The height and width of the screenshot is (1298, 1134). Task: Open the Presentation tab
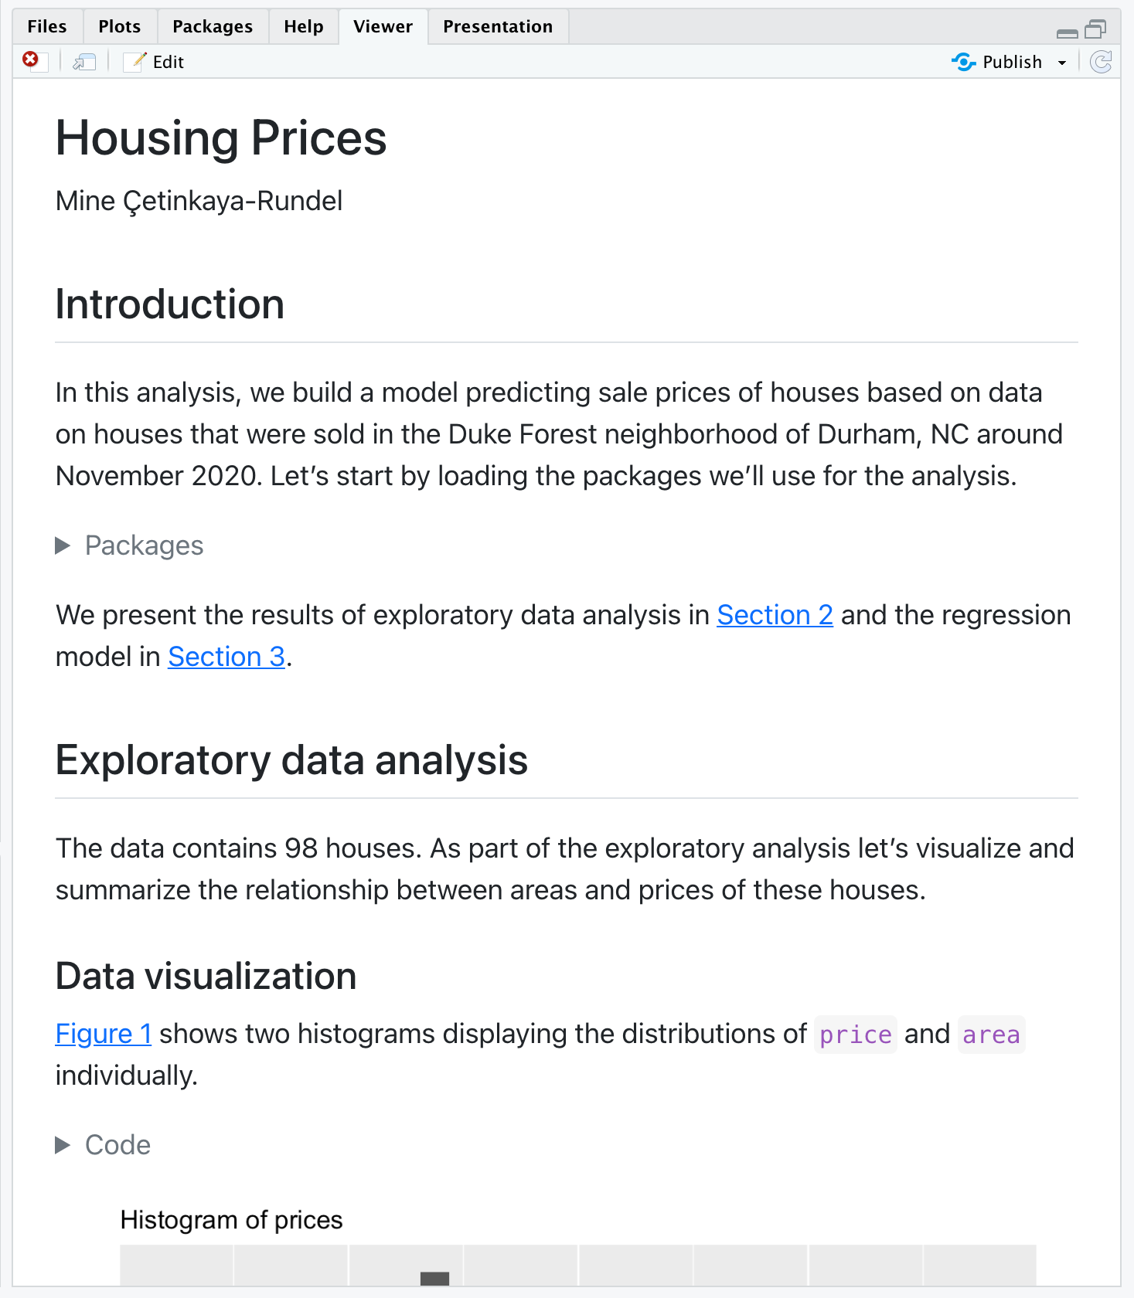(498, 26)
